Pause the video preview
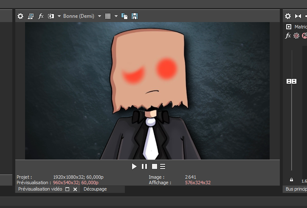This screenshot has width=307, height=208. (144, 166)
